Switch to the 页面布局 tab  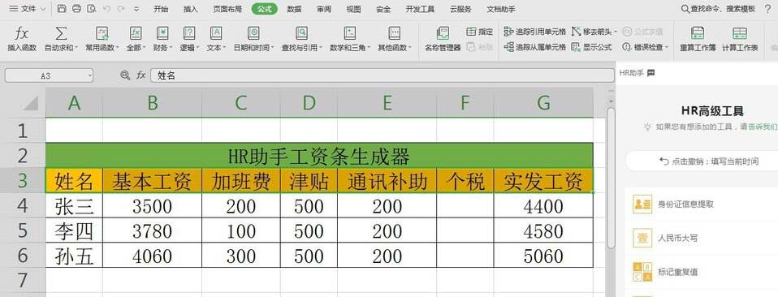227,9
